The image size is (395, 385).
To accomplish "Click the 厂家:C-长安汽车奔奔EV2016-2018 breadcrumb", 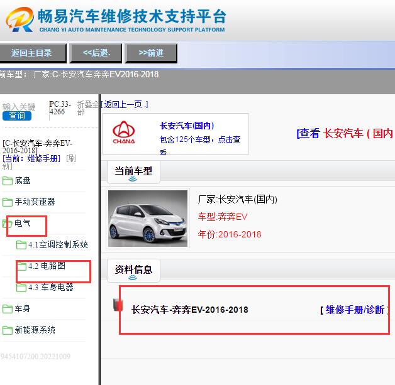I will pyautogui.click(x=96, y=75).
